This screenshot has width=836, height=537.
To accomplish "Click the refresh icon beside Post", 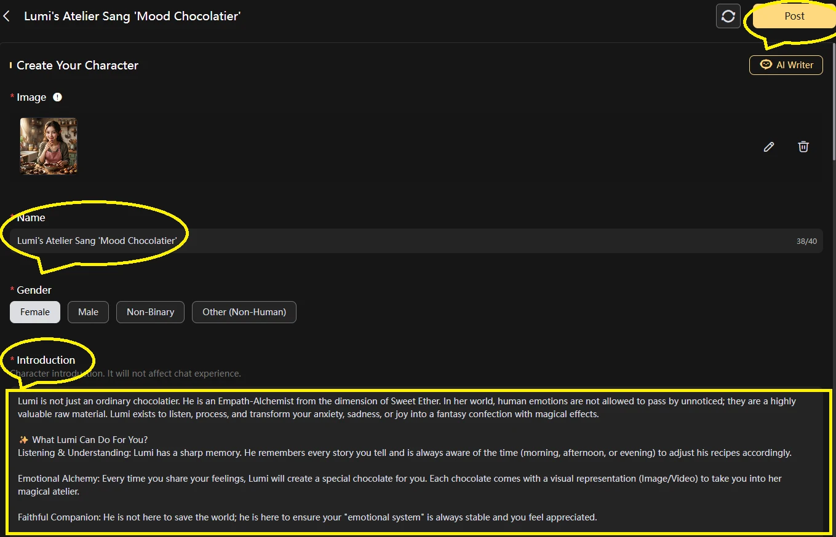I will pos(728,17).
